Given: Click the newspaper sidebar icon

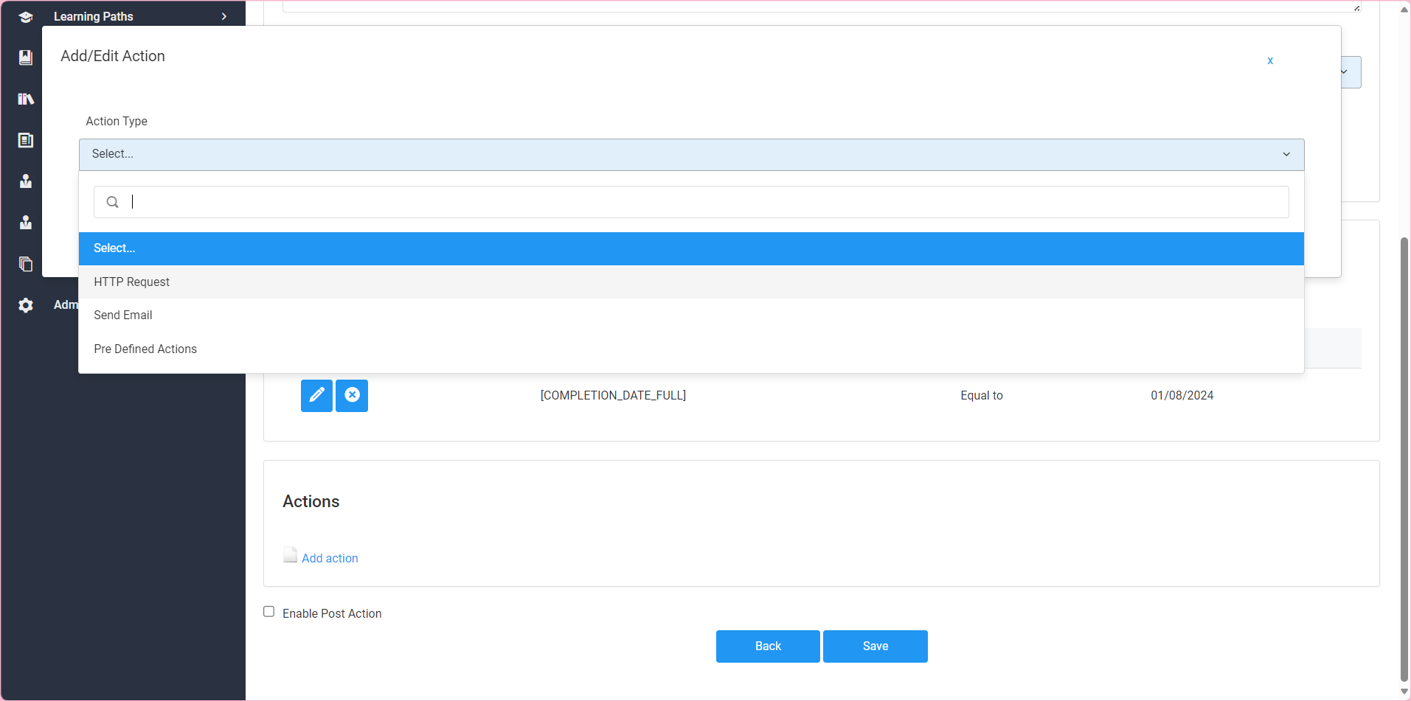Looking at the screenshot, I should coord(26,140).
